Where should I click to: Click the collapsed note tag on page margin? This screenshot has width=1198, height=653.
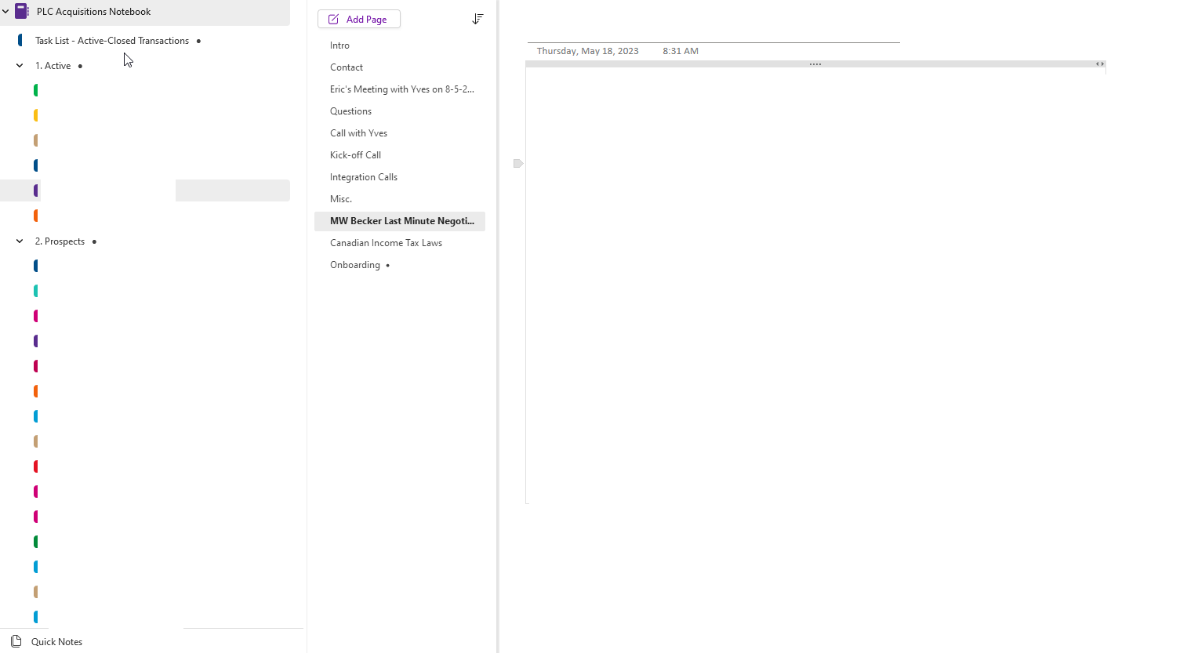517,164
